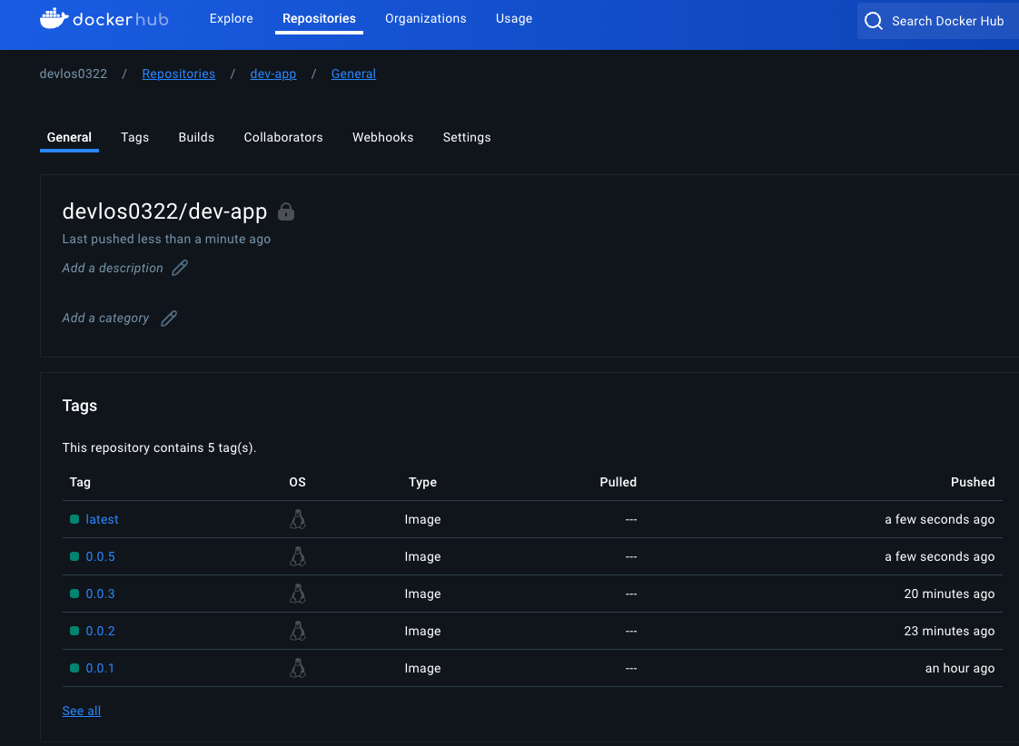The width and height of the screenshot is (1019, 746).
Task: Switch to the Tags tab
Action: coord(135,138)
